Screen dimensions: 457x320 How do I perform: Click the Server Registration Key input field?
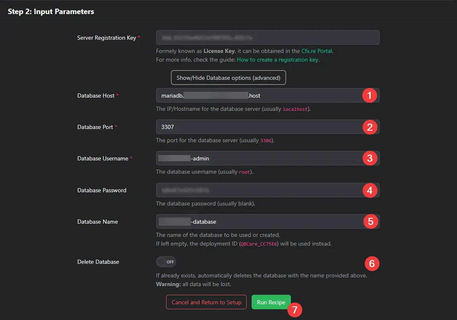click(267, 37)
